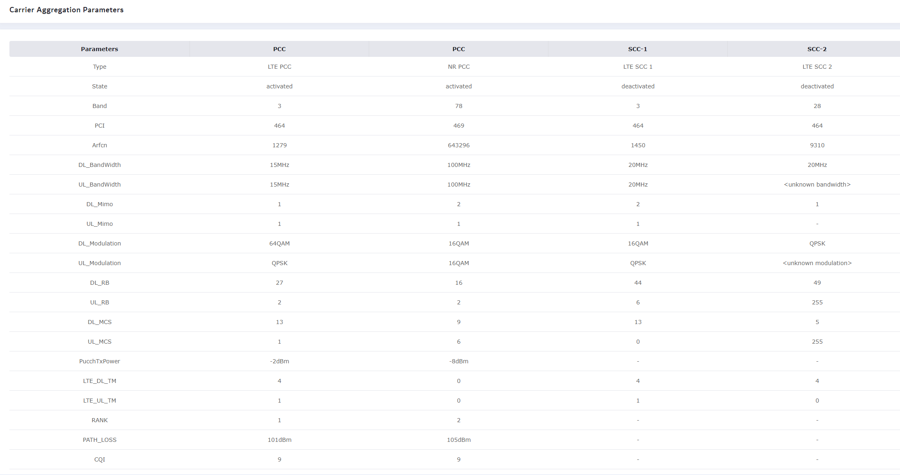Click the PATH_LOSS row label

[99, 440]
